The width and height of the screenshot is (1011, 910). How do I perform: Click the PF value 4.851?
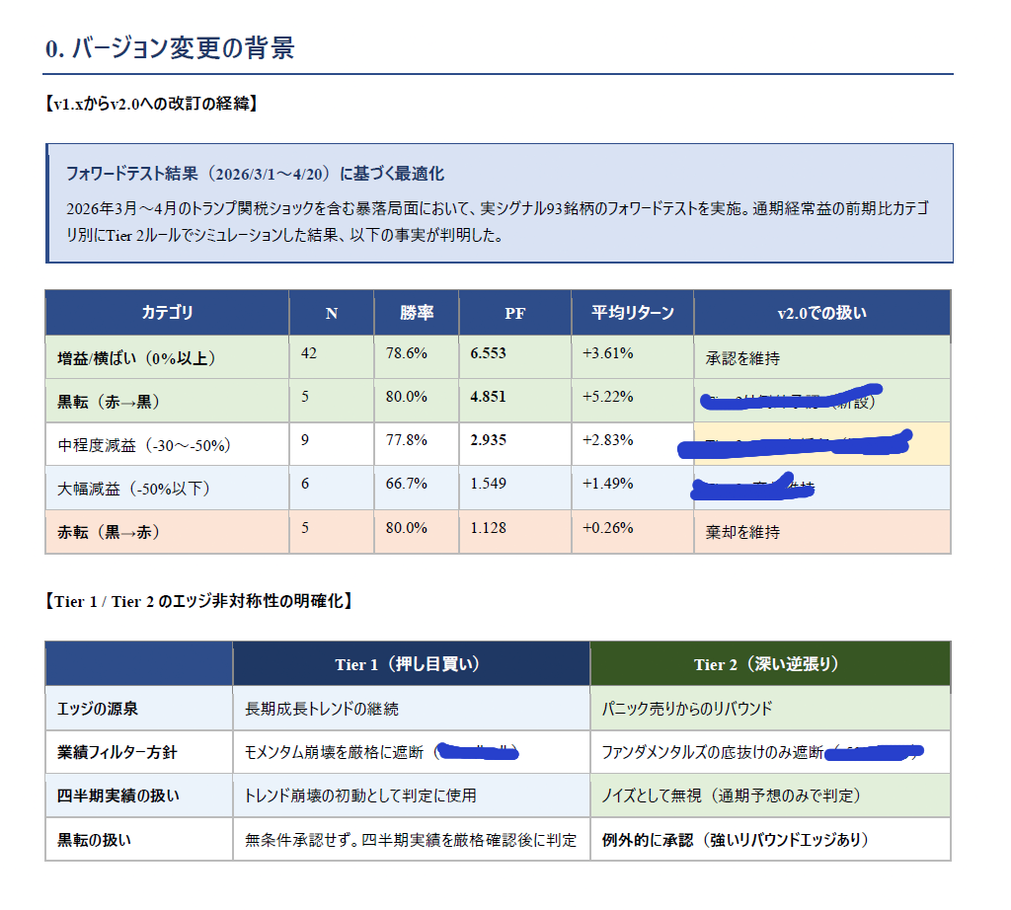pyautogui.click(x=488, y=397)
